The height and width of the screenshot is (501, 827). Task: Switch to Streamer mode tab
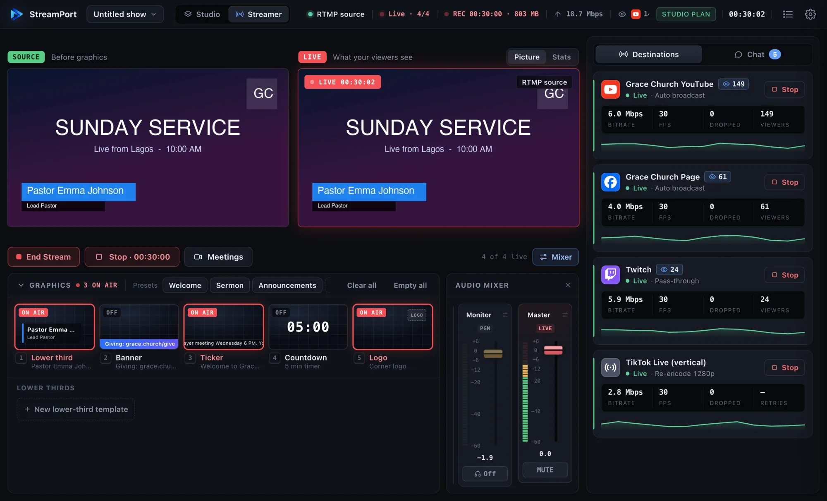coord(258,14)
